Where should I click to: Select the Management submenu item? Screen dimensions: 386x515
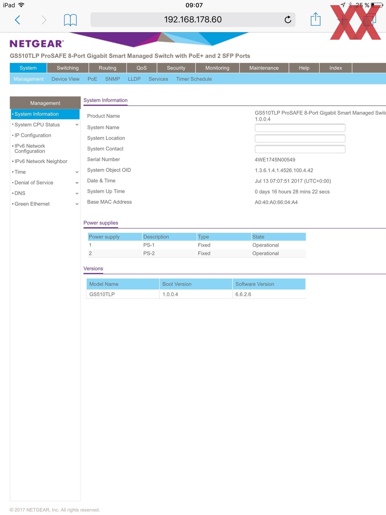click(28, 79)
